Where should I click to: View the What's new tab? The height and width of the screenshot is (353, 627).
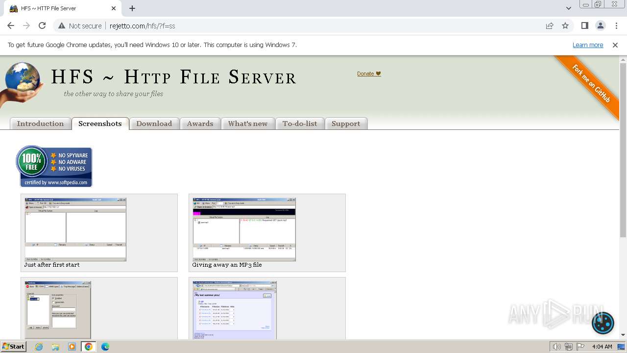click(247, 124)
